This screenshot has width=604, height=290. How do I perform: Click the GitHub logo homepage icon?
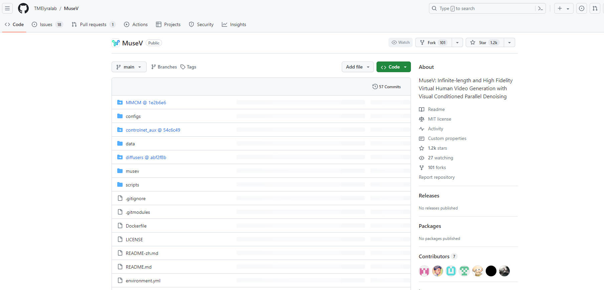pyautogui.click(x=23, y=8)
